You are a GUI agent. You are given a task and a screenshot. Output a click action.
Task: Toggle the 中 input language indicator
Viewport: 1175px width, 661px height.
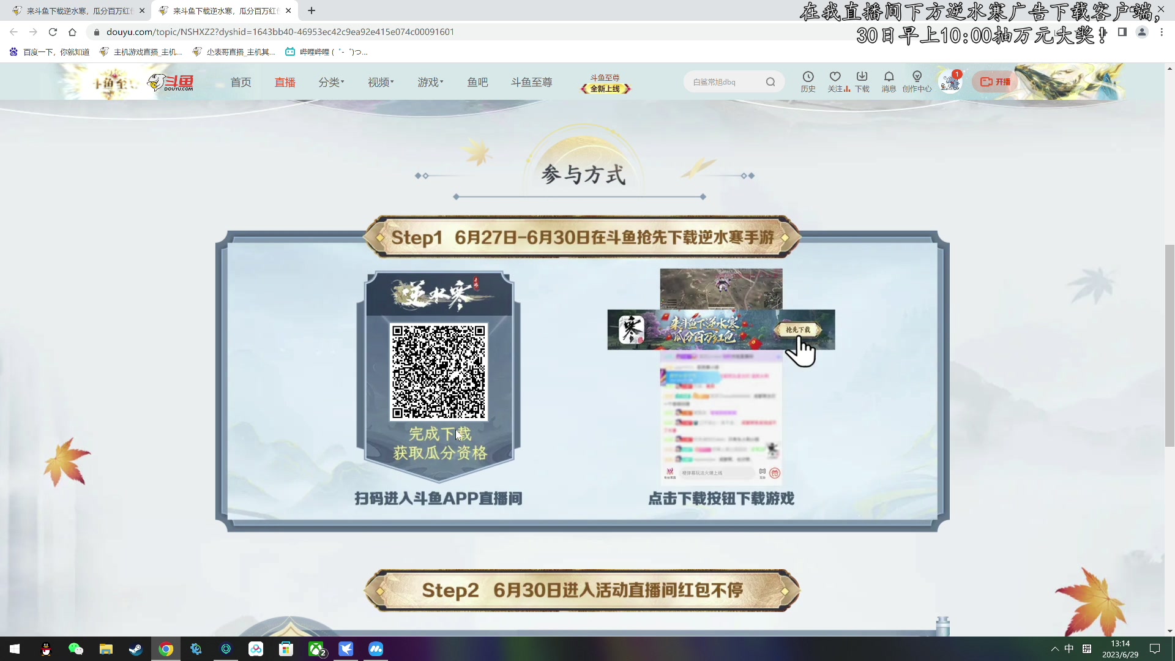[1069, 649]
